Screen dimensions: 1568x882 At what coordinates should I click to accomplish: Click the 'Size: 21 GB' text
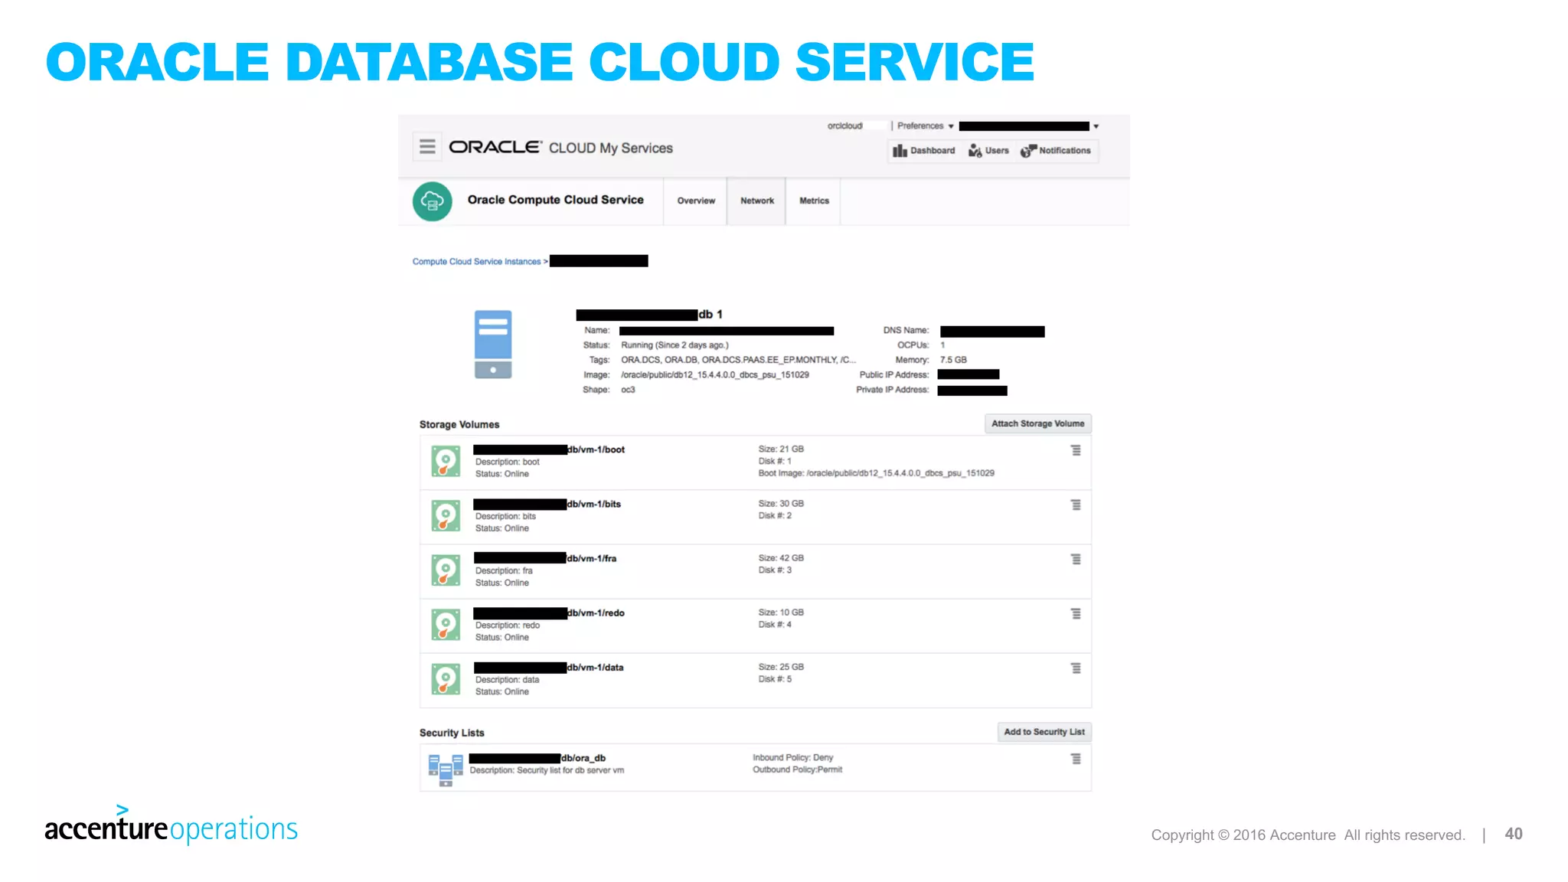click(781, 449)
